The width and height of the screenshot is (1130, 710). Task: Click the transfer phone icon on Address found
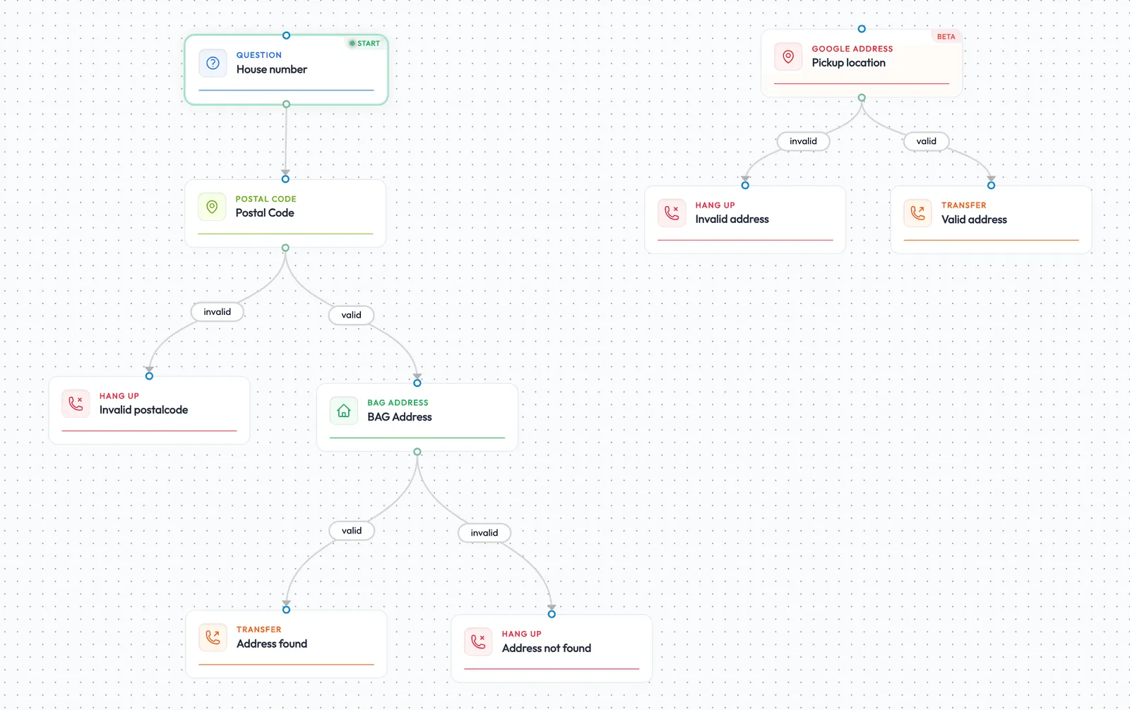(213, 637)
